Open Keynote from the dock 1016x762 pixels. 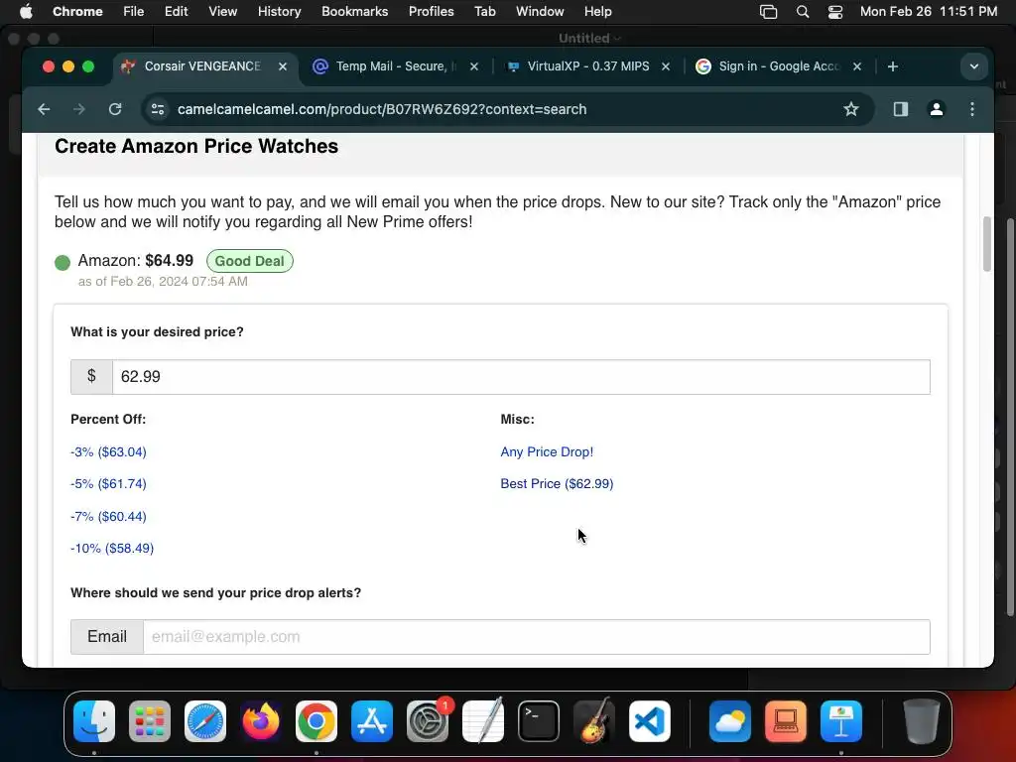tap(841, 721)
